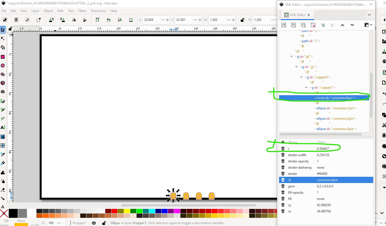Screen dimensions: 386x226
Task: Select the Gradient tool
Action: 3,137
